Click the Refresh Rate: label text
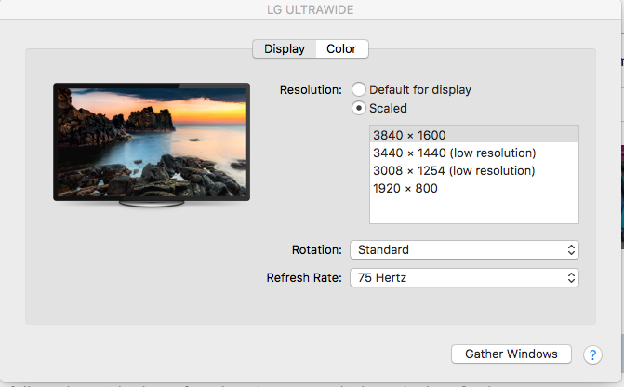 pyautogui.click(x=304, y=277)
